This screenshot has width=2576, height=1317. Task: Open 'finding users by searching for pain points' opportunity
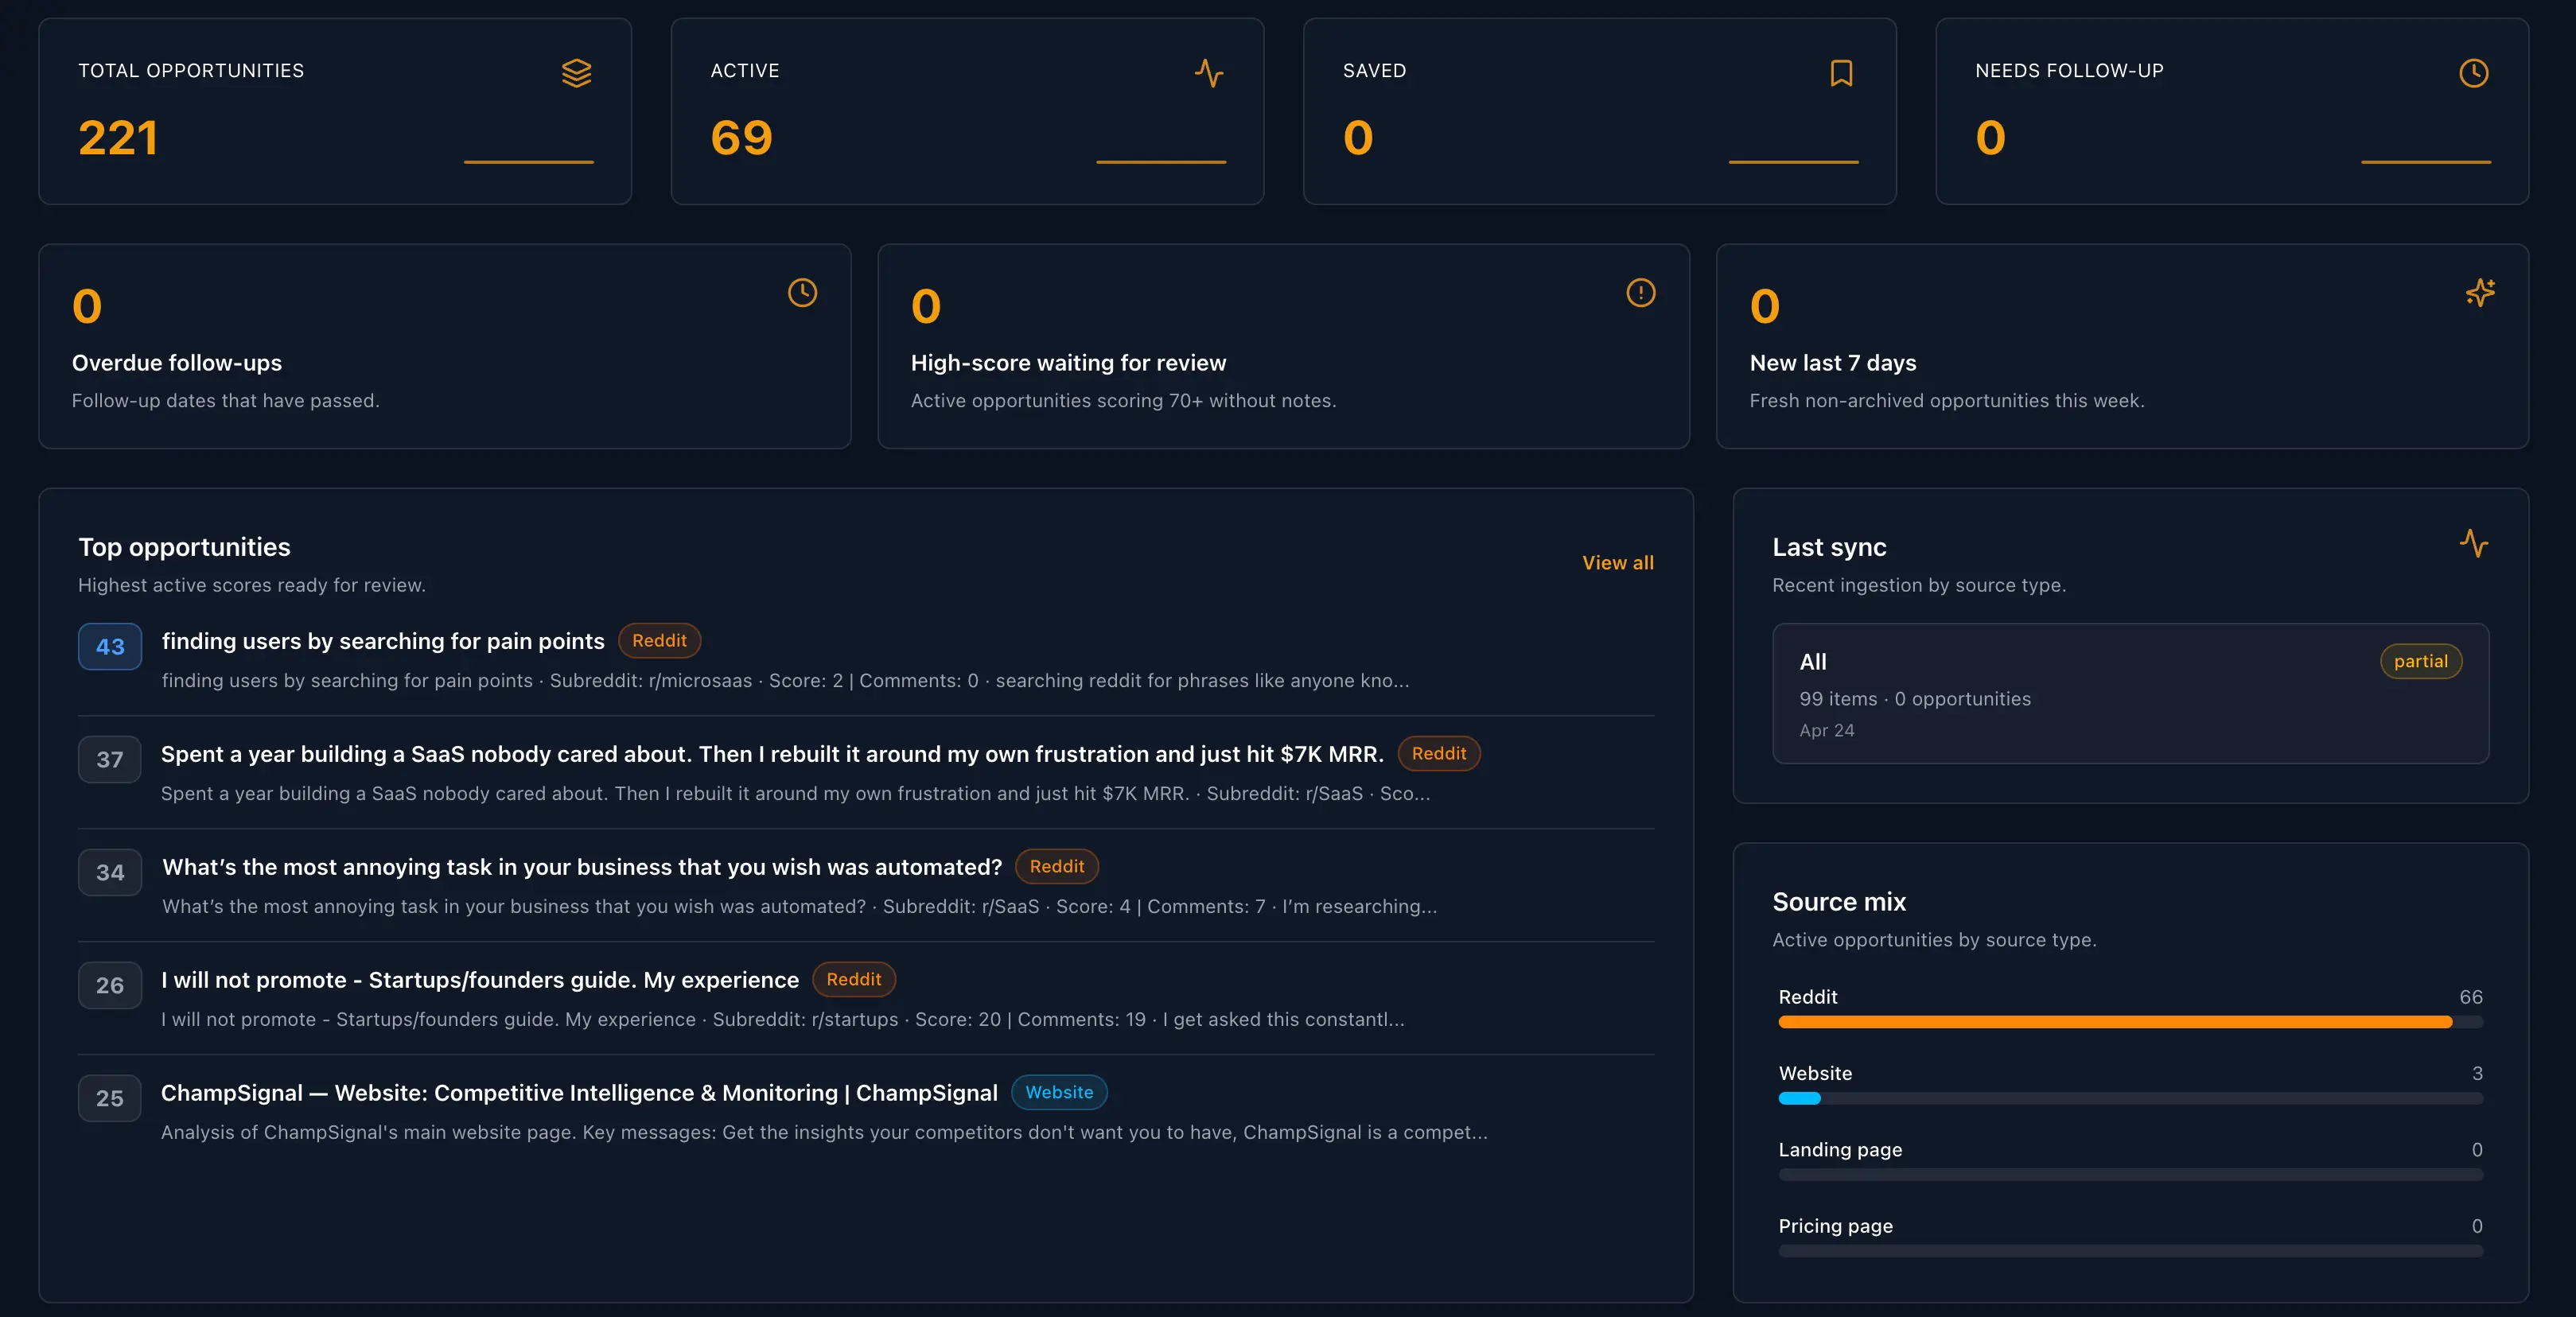383,641
